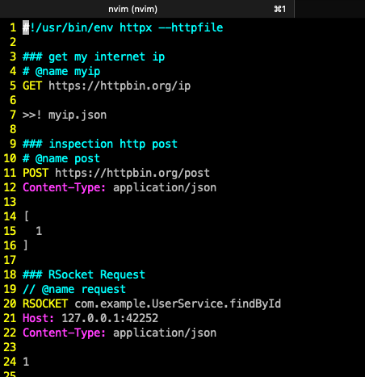Click the '>>! myip.json' redirect line
Image resolution: width=365 pixels, height=377 pixels.
click(65, 115)
